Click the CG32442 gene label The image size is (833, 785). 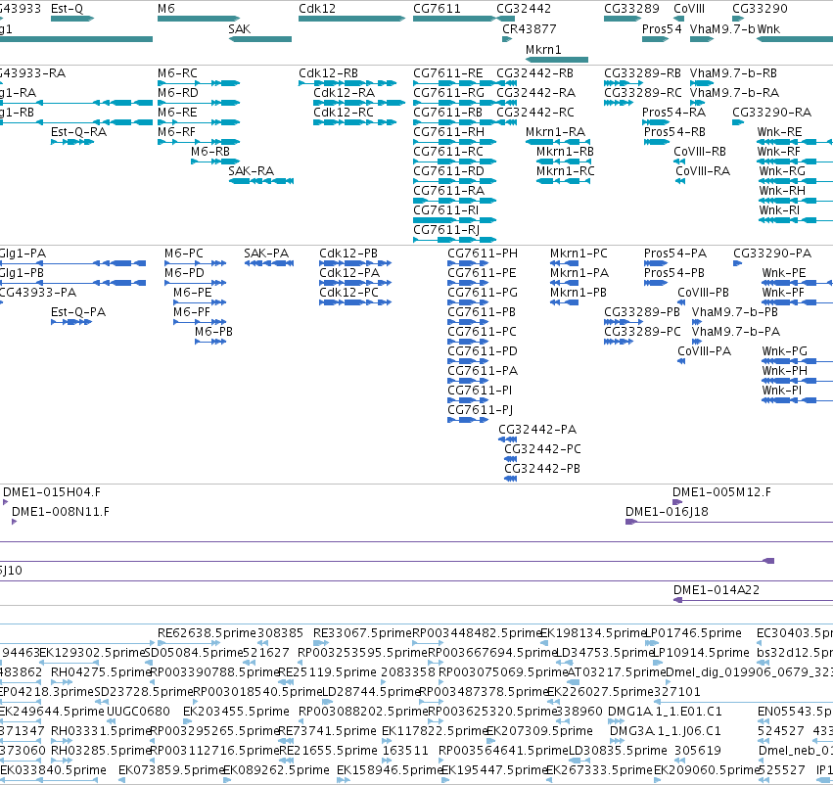(x=524, y=9)
